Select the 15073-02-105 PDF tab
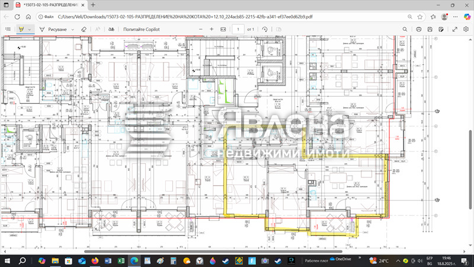Screen dimensions: 474x267 point(50,5)
